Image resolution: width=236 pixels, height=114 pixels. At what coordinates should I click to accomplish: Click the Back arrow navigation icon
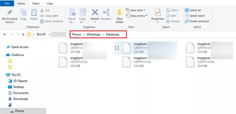5,35
